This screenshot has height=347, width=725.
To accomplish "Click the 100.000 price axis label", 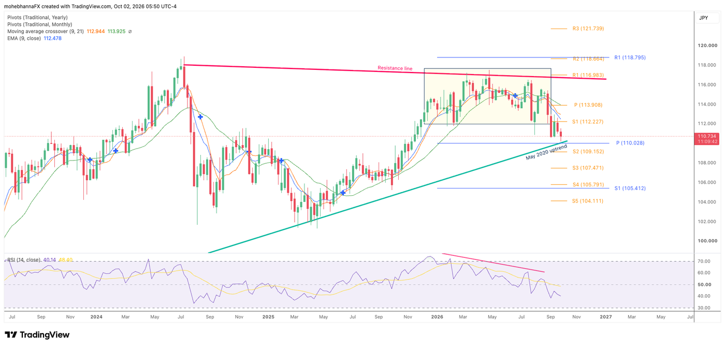I will point(707,241).
